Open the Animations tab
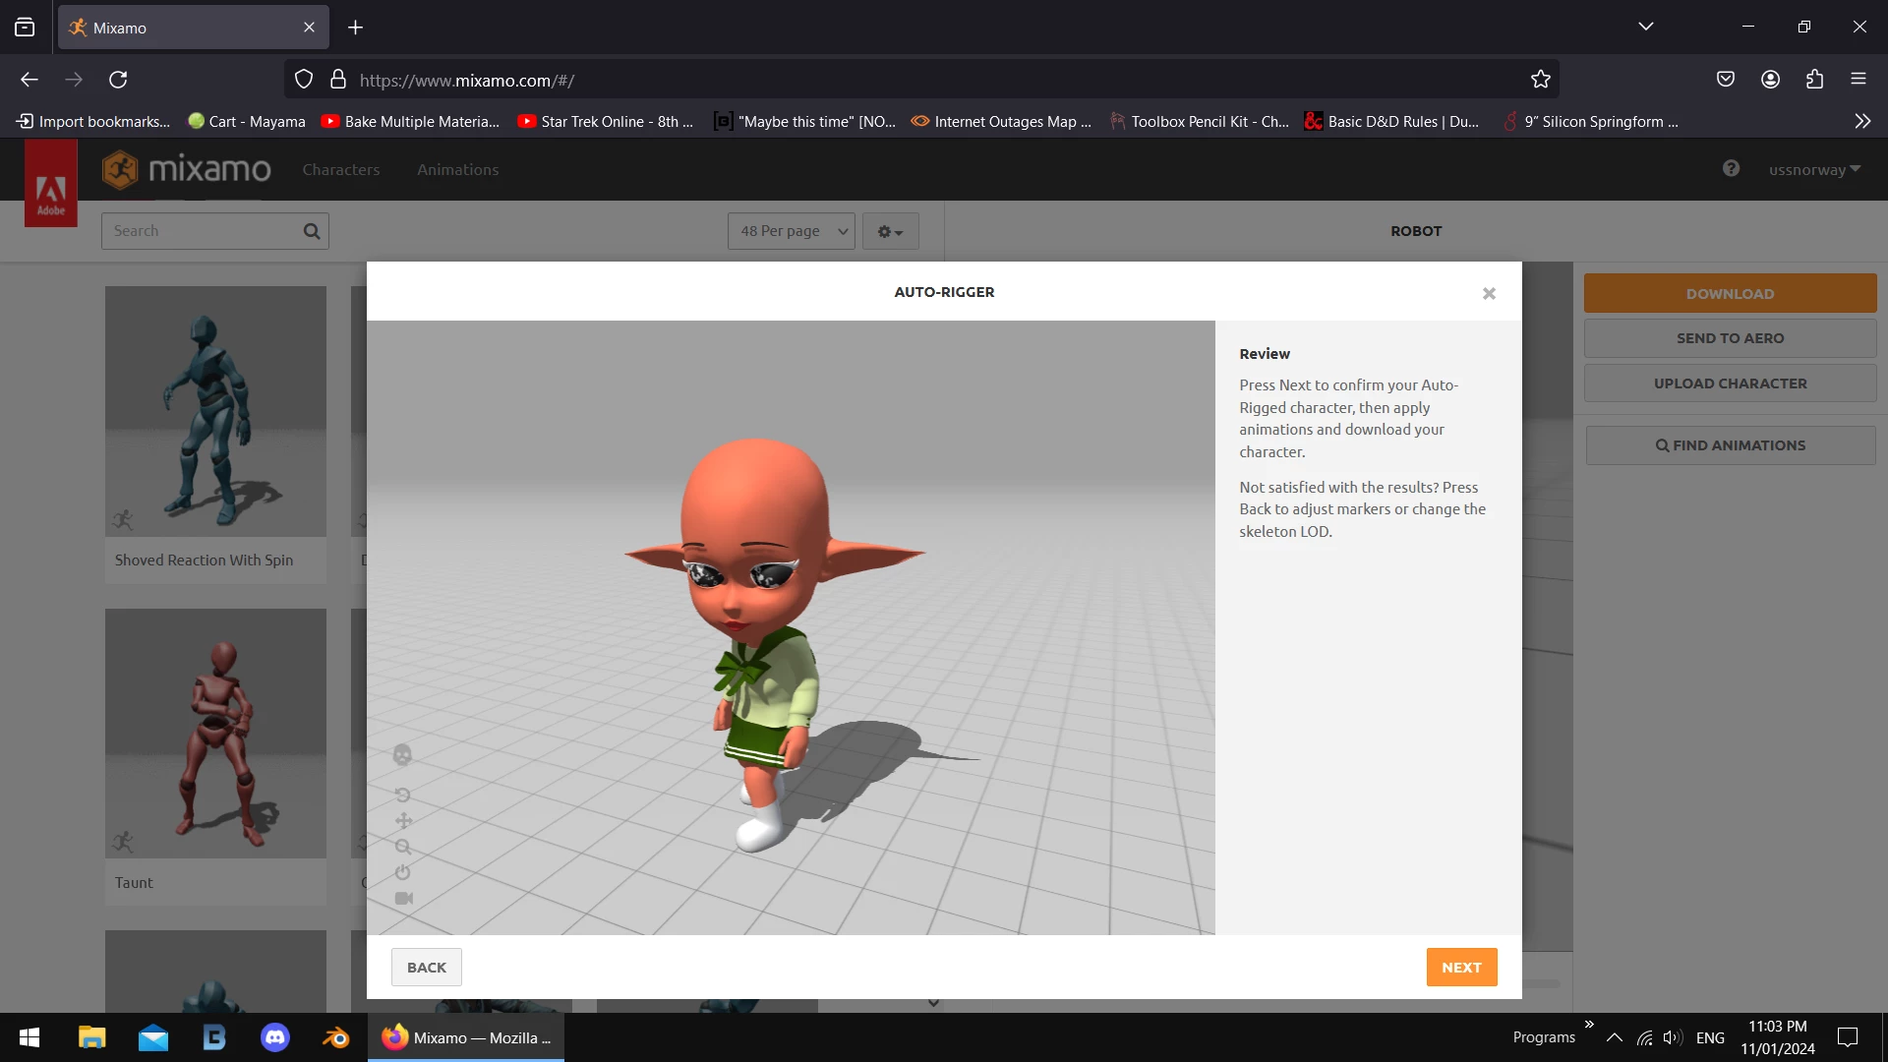 pos(457,169)
